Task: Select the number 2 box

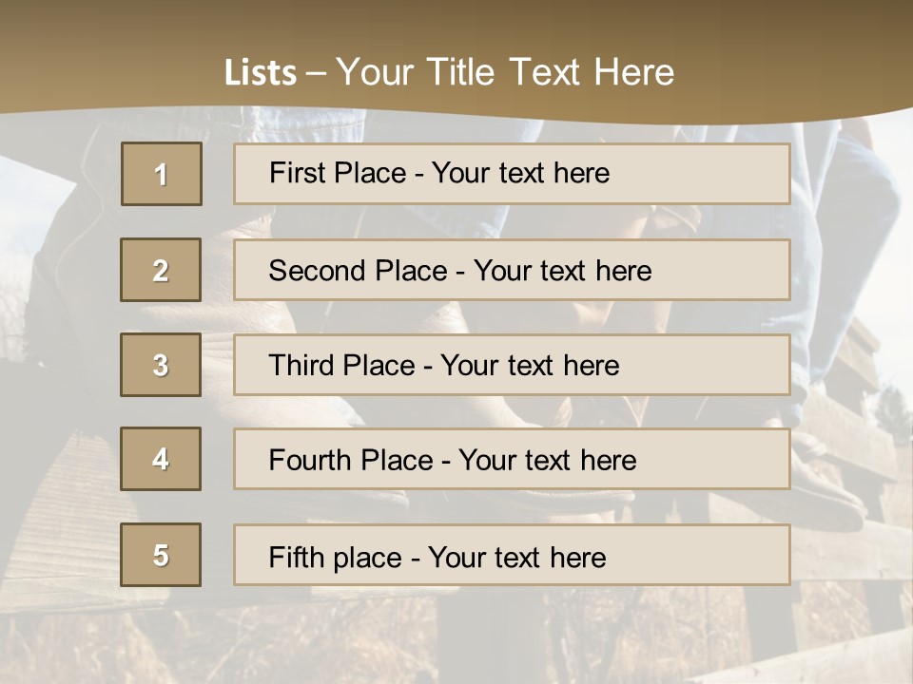Action: click(161, 270)
